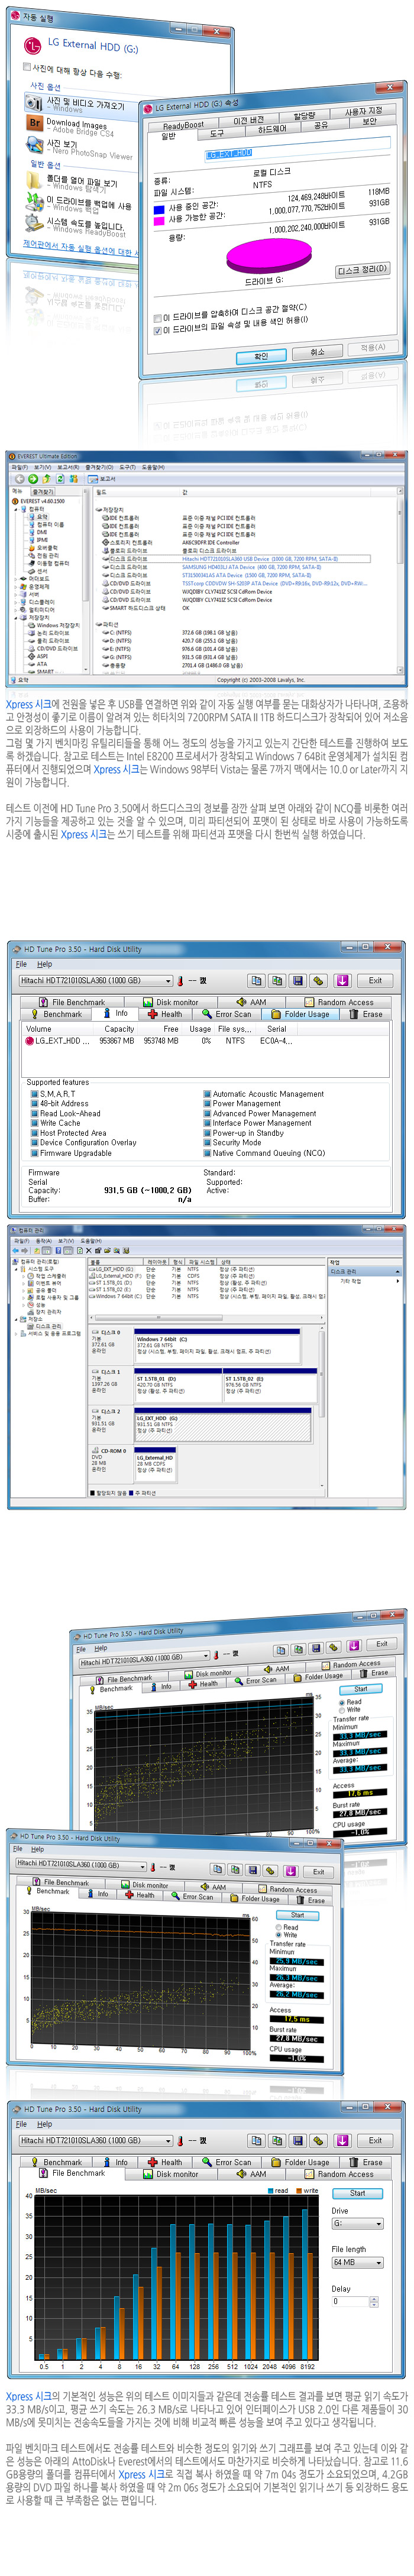Viewport: 414px width, 2576px height.
Task: Click the ReadyBoost speed-up icon in autoplay dialog
Action: coord(35,223)
